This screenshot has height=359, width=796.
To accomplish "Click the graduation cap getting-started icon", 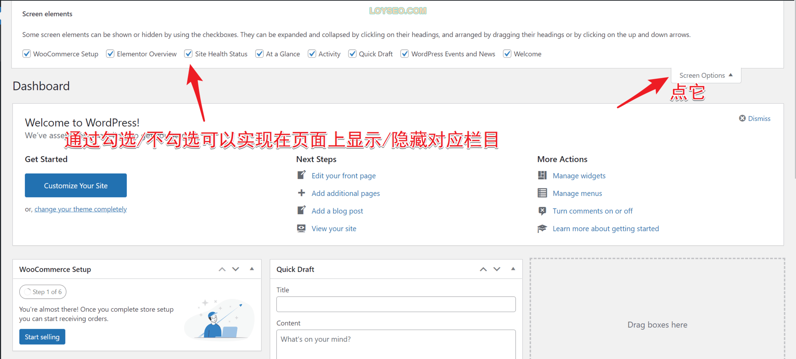I will (542, 229).
